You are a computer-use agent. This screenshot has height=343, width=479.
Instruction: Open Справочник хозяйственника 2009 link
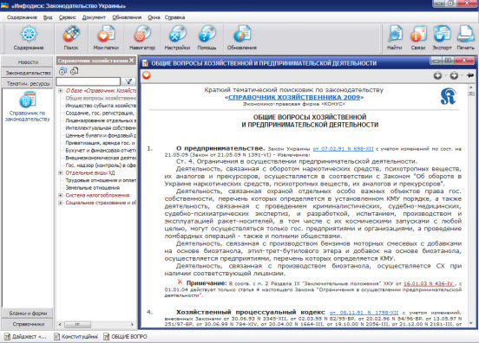[x=294, y=97]
